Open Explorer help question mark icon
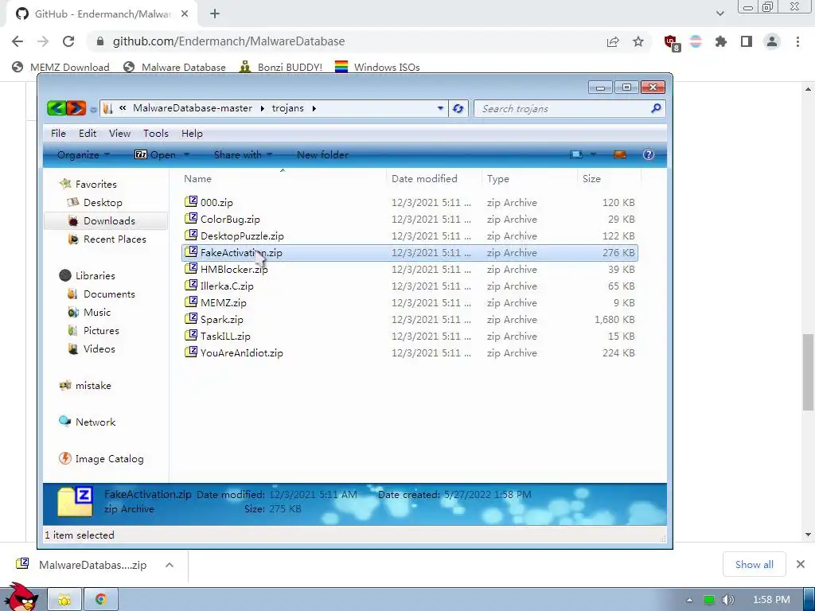 (648, 154)
